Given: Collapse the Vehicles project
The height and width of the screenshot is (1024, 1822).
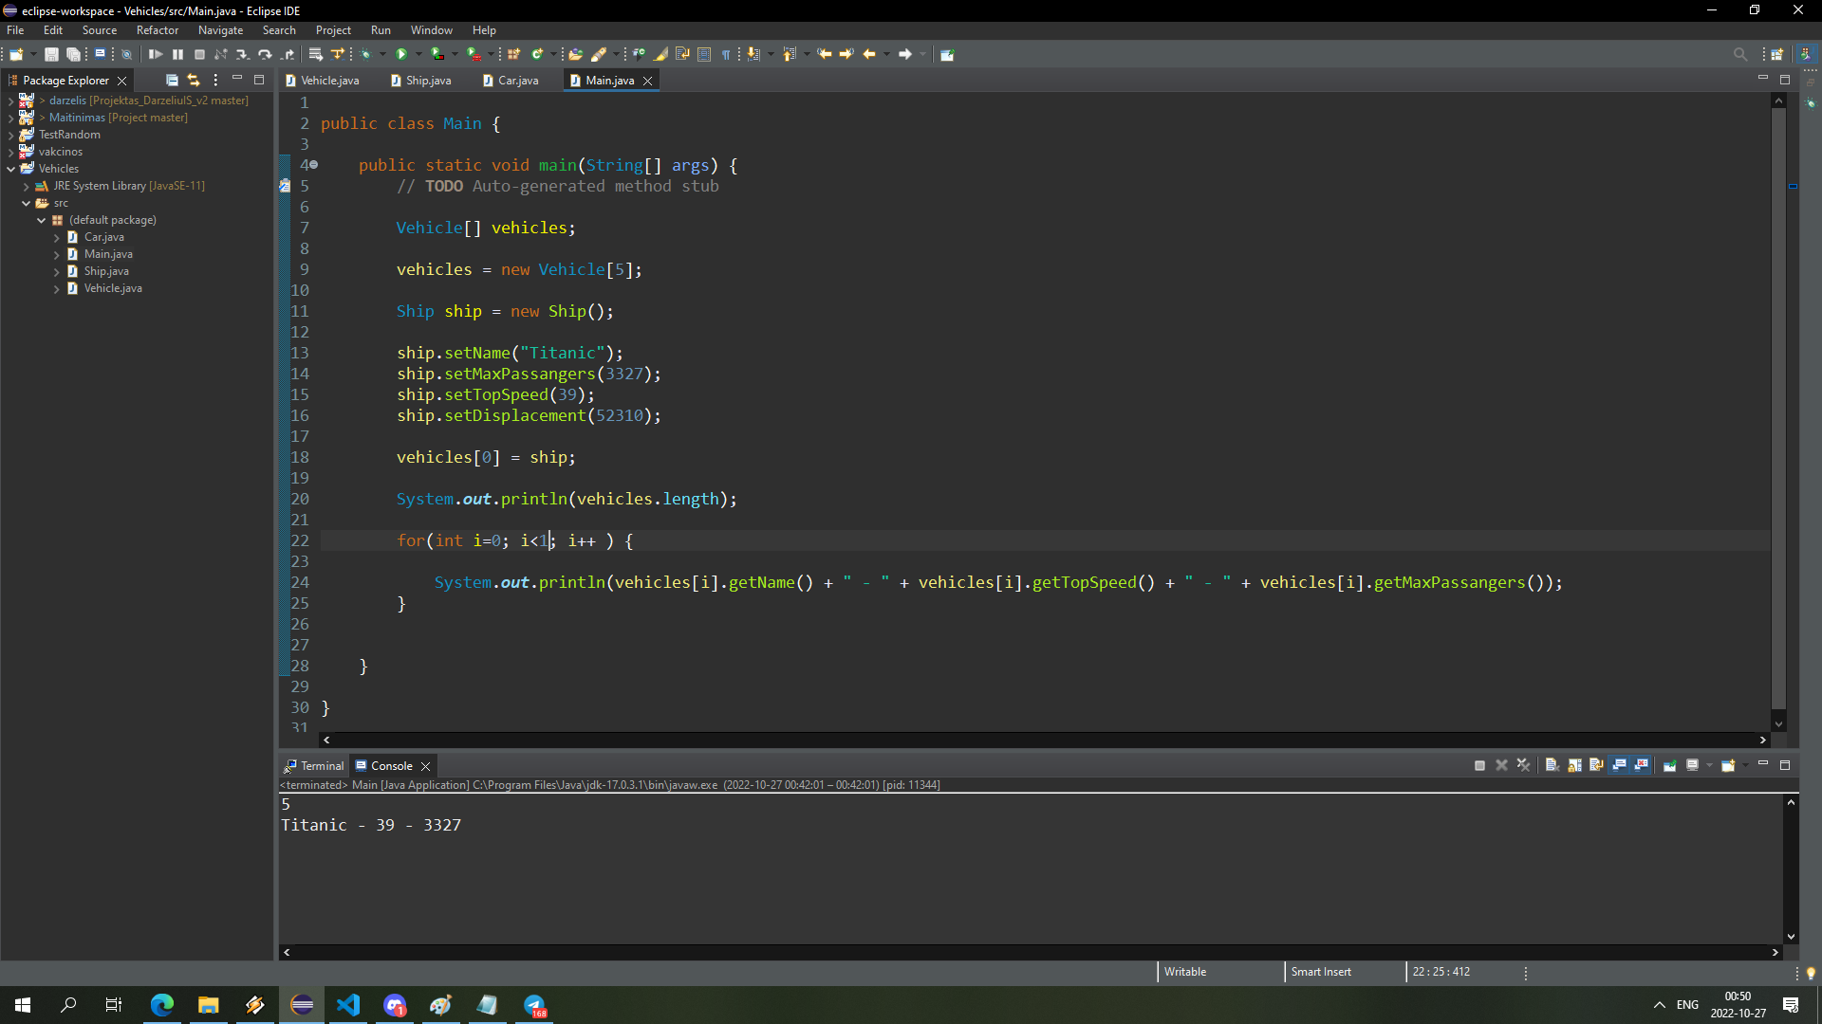Looking at the screenshot, I should click(10, 169).
